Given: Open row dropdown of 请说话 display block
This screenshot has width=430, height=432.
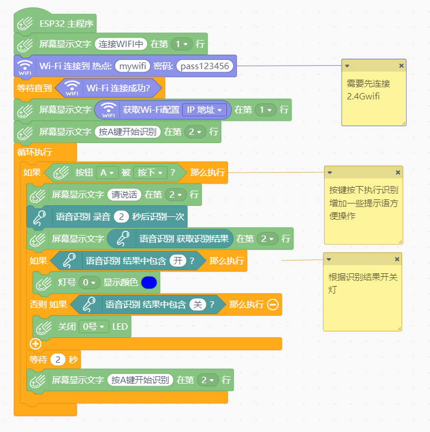Looking at the screenshot, I should [176, 195].
